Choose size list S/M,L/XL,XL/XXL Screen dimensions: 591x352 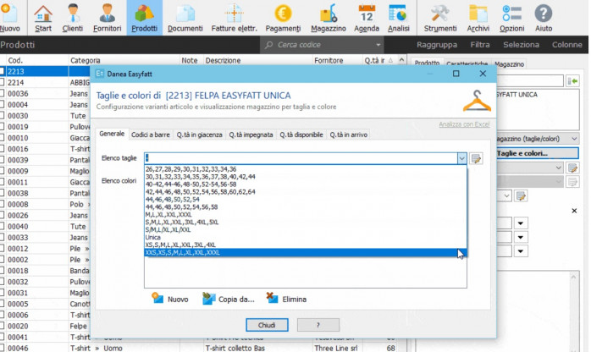coord(306,229)
